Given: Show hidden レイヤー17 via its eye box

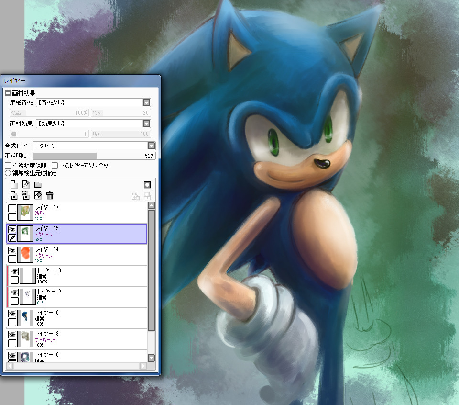Looking at the screenshot, I should 12,208.
